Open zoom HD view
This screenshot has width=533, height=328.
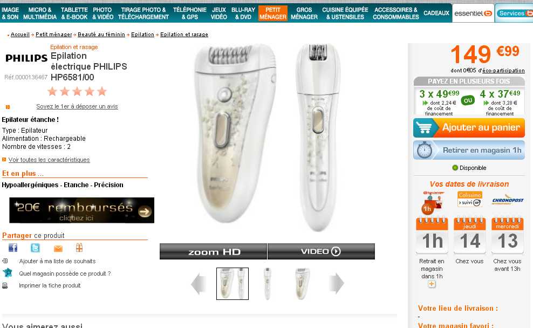(x=214, y=251)
